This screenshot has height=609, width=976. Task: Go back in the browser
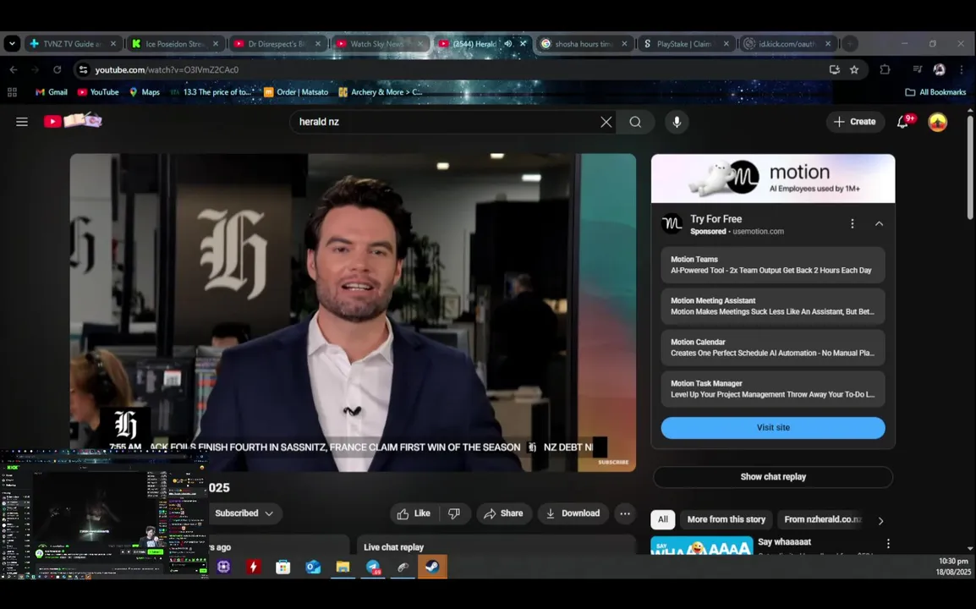pos(14,69)
